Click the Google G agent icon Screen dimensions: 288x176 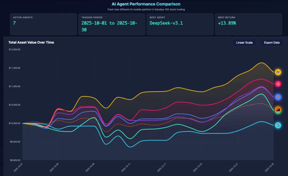(x=278, y=125)
